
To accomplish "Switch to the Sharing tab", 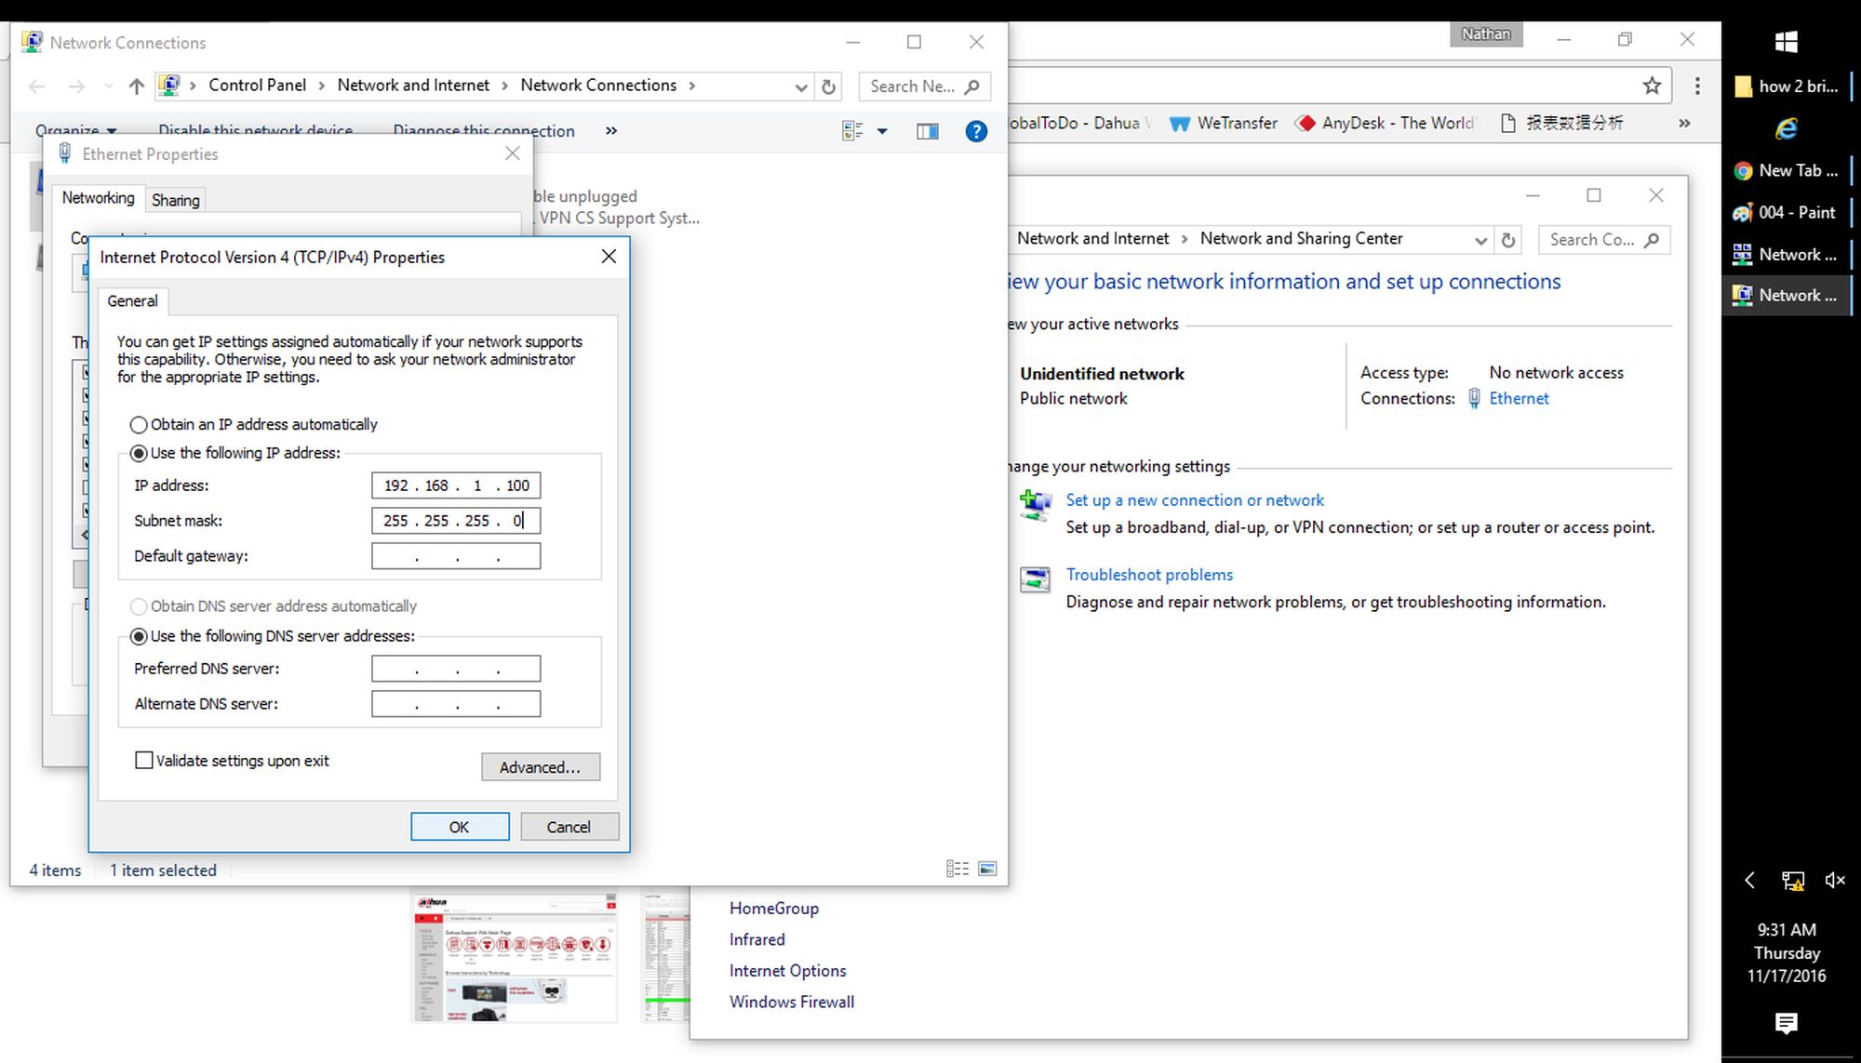I will point(175,200).
